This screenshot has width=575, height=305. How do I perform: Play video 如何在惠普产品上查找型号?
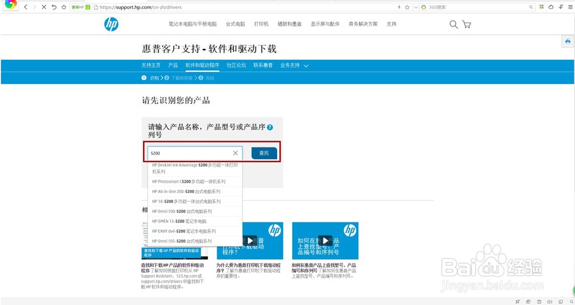coord(325,241)
